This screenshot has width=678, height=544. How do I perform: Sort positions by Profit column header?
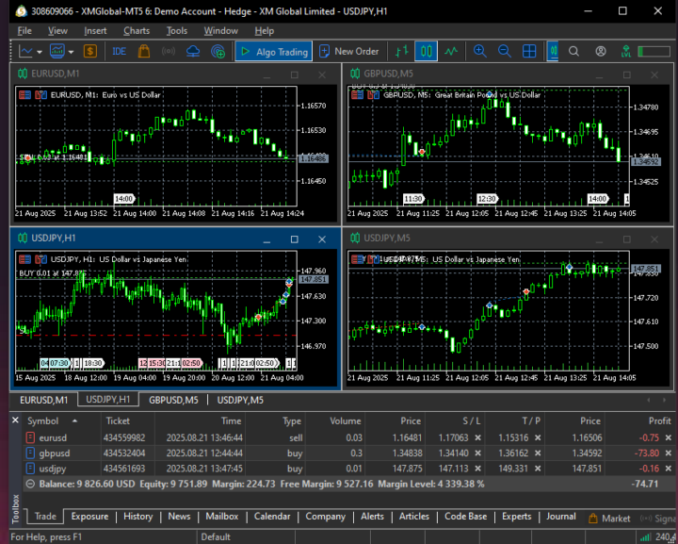659,420
